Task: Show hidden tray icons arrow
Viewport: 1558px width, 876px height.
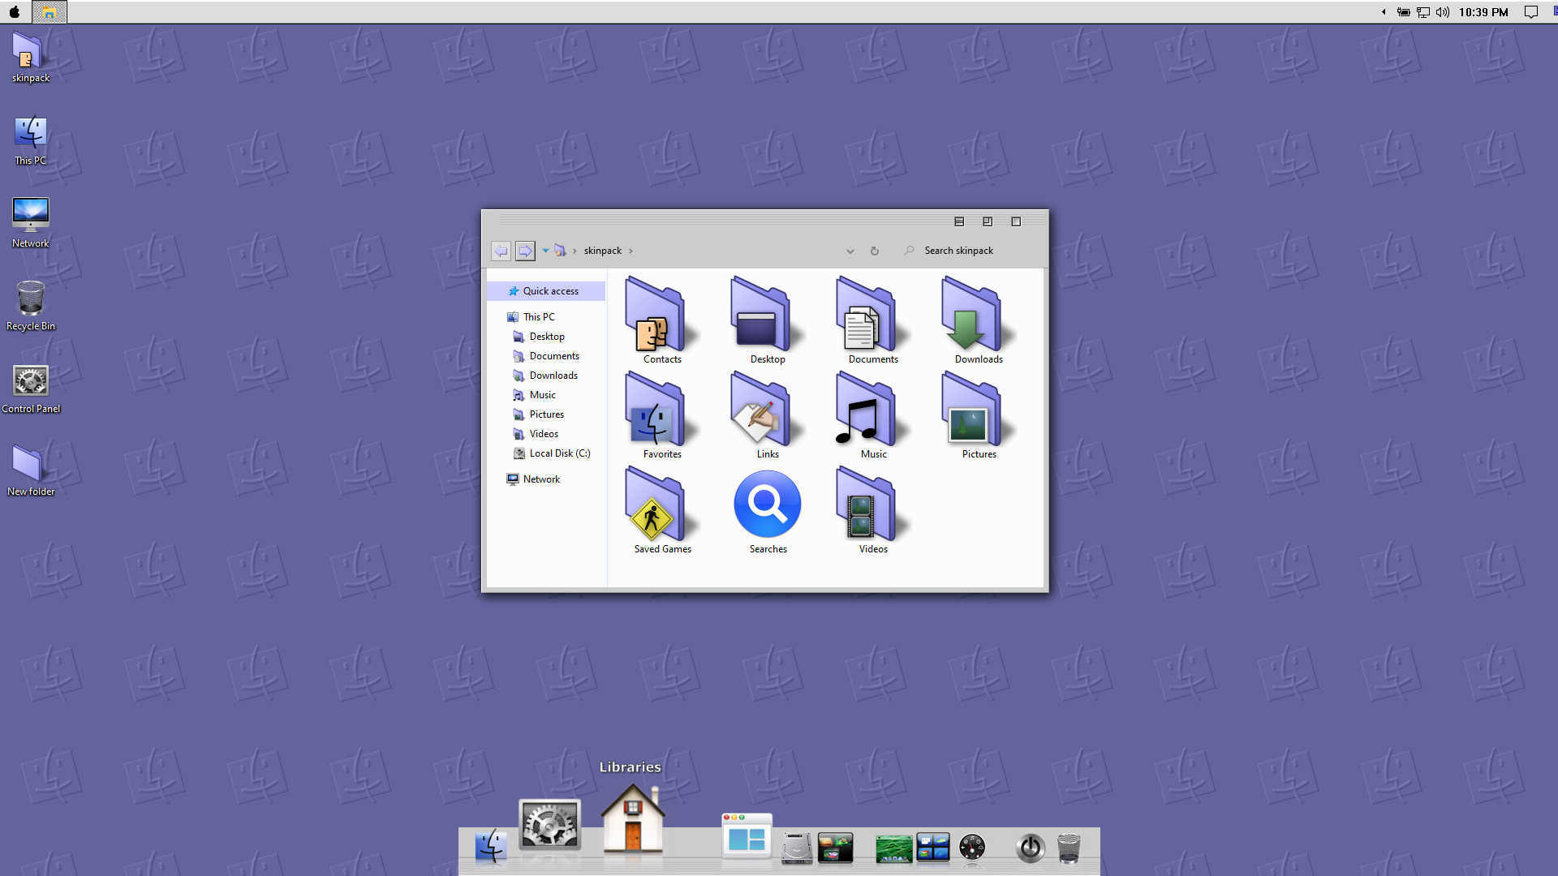Action: (1384, 12)
